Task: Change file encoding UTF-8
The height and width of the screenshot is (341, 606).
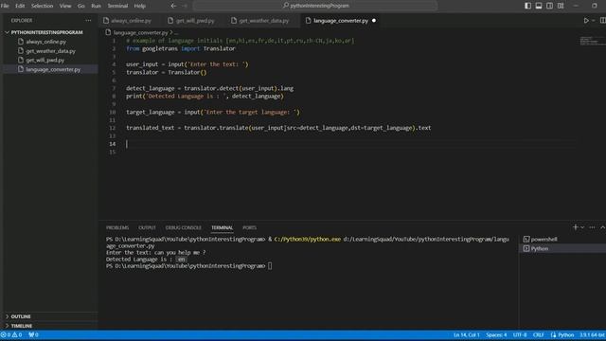Action: coord(520,335)
